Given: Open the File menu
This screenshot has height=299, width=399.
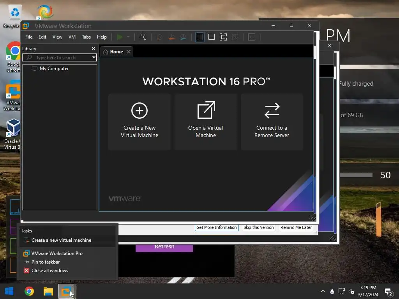Looking at the screenshot, I should click(x=29, y=37).
